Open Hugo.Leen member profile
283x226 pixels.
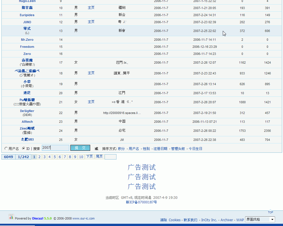point(27,1)
